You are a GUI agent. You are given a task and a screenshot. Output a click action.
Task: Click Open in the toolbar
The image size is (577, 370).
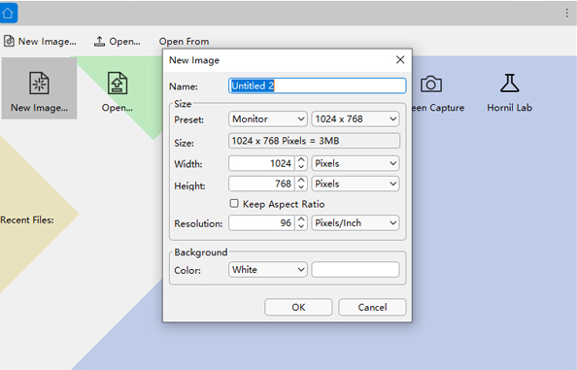[117, 42]
